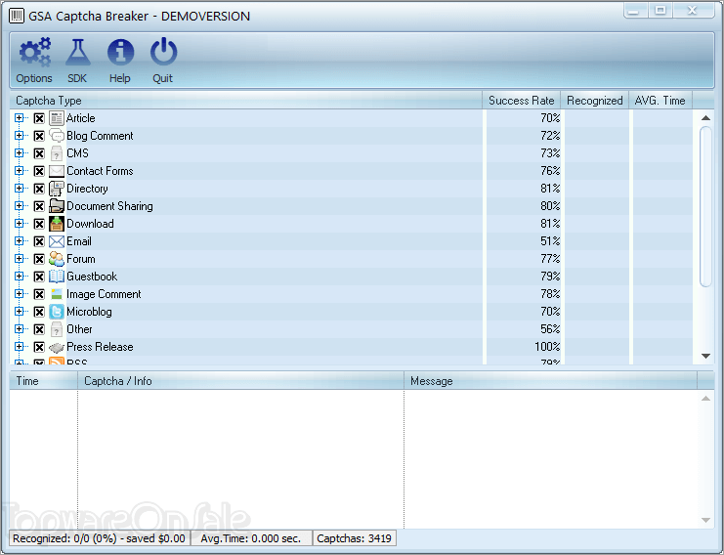The width and height of the screenshot is (724, 555).
Task: Expand the Guestbook tree node
Action: pos(19,277)
